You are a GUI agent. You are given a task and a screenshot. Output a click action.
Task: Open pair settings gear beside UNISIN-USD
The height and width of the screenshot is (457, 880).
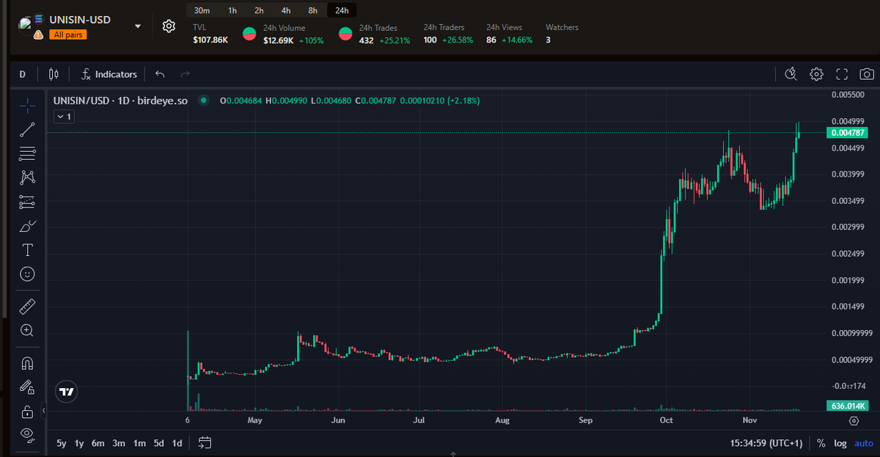169,26
